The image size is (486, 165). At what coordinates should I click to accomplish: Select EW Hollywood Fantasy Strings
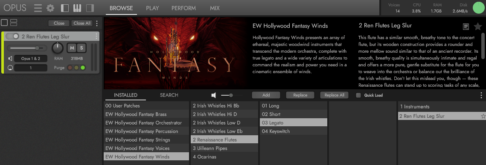click(x=146, y=139)
